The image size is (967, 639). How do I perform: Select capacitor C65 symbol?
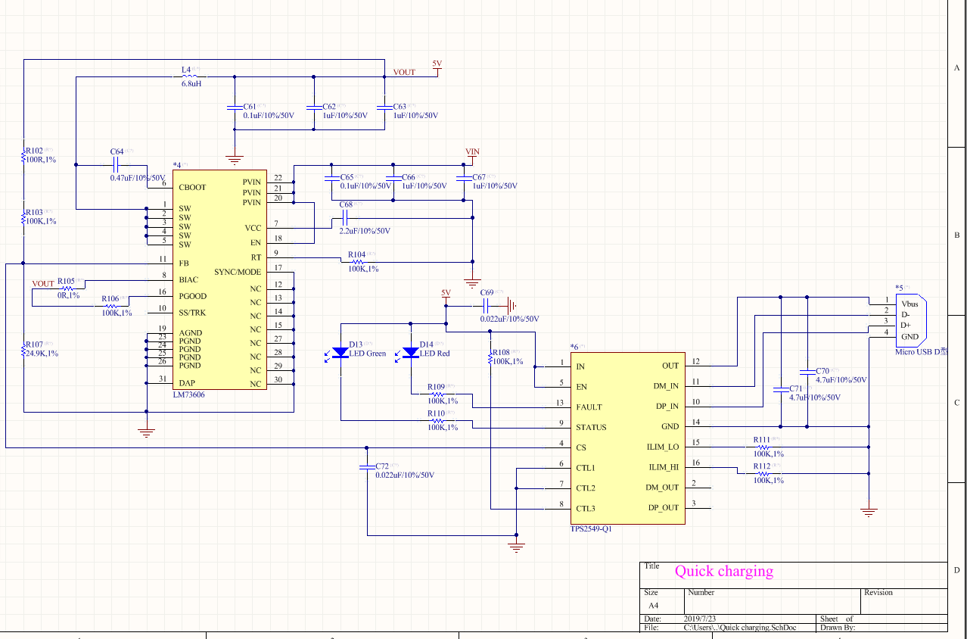tap(330, 180)
